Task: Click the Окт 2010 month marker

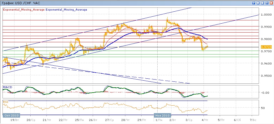Action: 11,115
